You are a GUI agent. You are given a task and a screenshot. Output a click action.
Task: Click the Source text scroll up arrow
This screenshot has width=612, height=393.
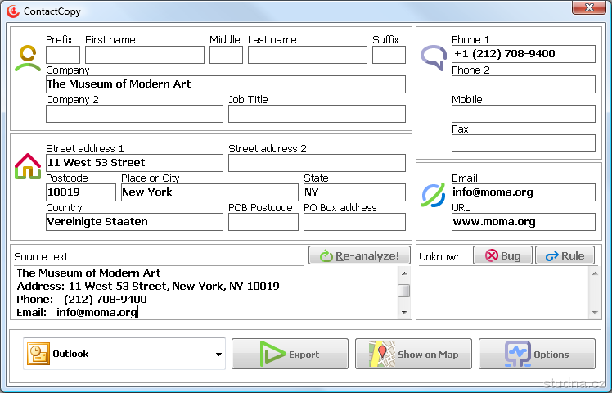click(x=404, y=273)
